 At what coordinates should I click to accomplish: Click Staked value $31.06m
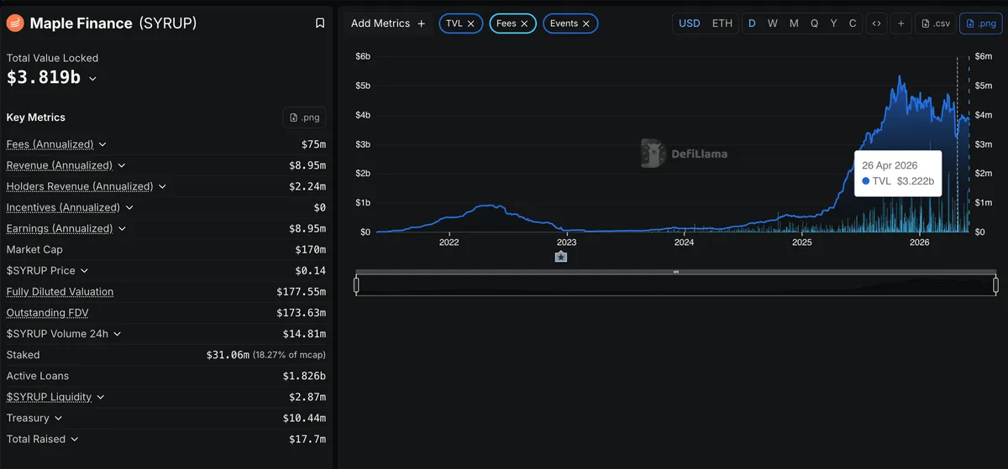pyautogui.click(x=228, y=355)
